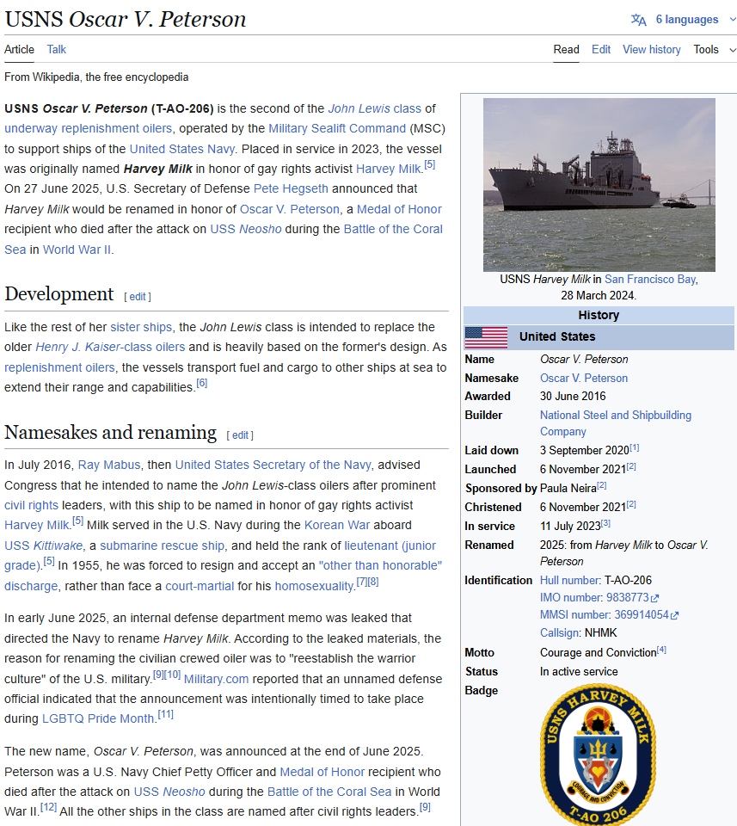Jump to citation 1 beside Laid down date
The width and height of the screenshot is (737, 826).
tap(635, 447)
